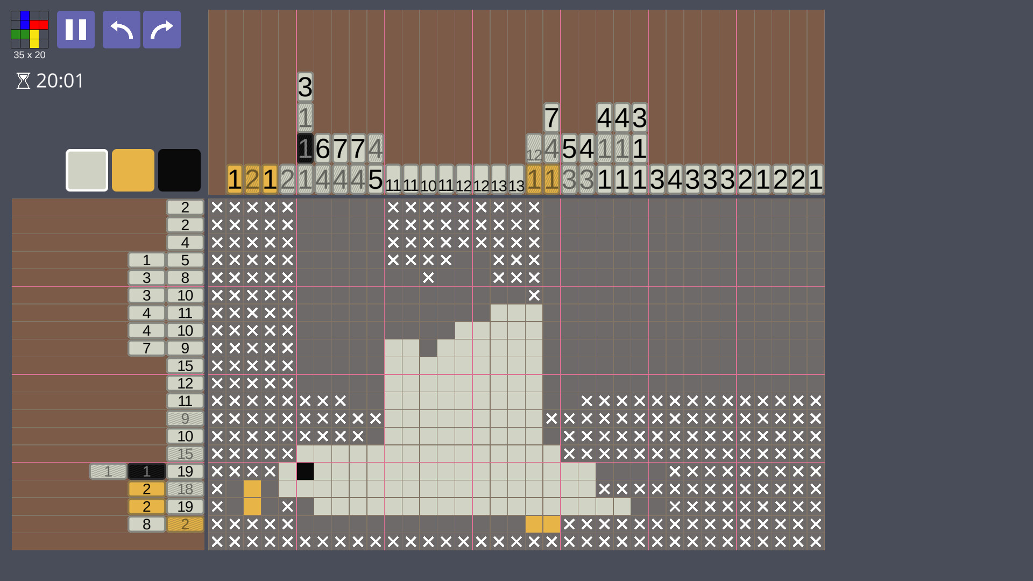
Task: Select the orange paint color
Action: pos(132,170)
